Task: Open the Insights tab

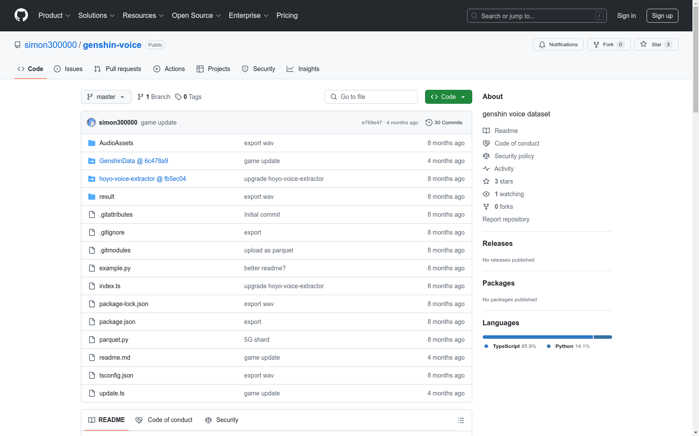Action: coord(303,69)
